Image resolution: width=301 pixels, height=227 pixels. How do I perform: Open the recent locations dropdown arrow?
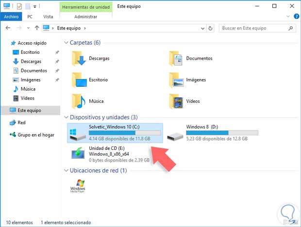click(28, 28)
